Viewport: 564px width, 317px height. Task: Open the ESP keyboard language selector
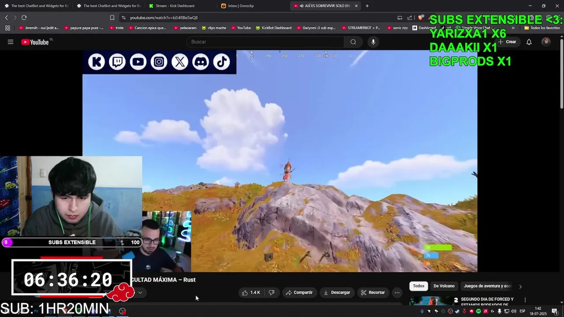[523, 311]
